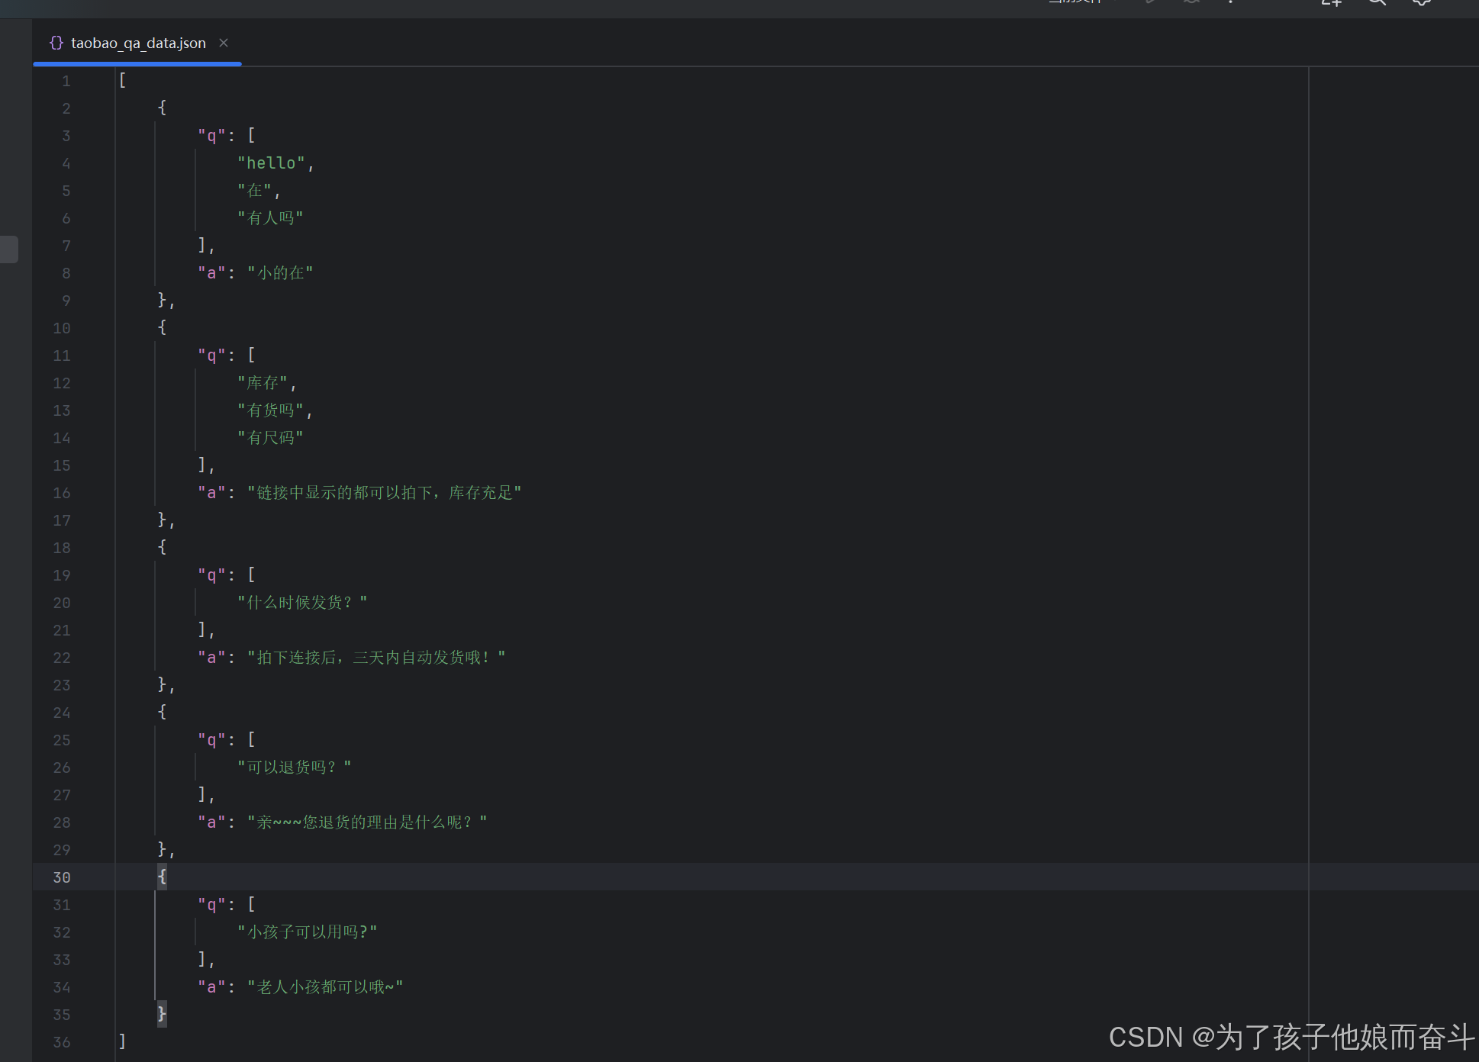This screenshot has height=1062, width=1479.
Task: Click the JSON braces file icon in tab
Action: click(x=56, y=43)
